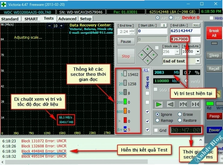Image resolution: width=223 pixels, height=165 pixels.
Task: Click the log scroll up arrow
Action: [200, 140]
